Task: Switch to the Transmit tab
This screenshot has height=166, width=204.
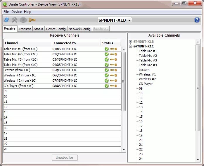Action: tap(25, 29)
